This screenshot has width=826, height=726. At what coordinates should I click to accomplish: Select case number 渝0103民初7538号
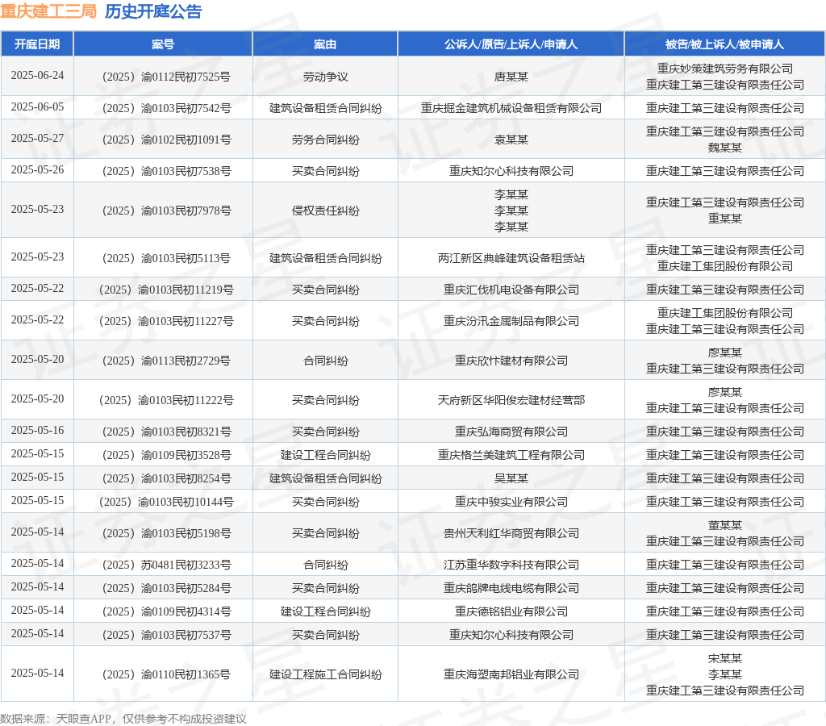(x=166, y=171)
